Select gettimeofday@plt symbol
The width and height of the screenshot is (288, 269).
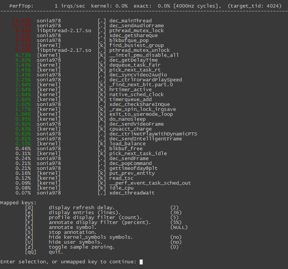(x=134, y=168)
